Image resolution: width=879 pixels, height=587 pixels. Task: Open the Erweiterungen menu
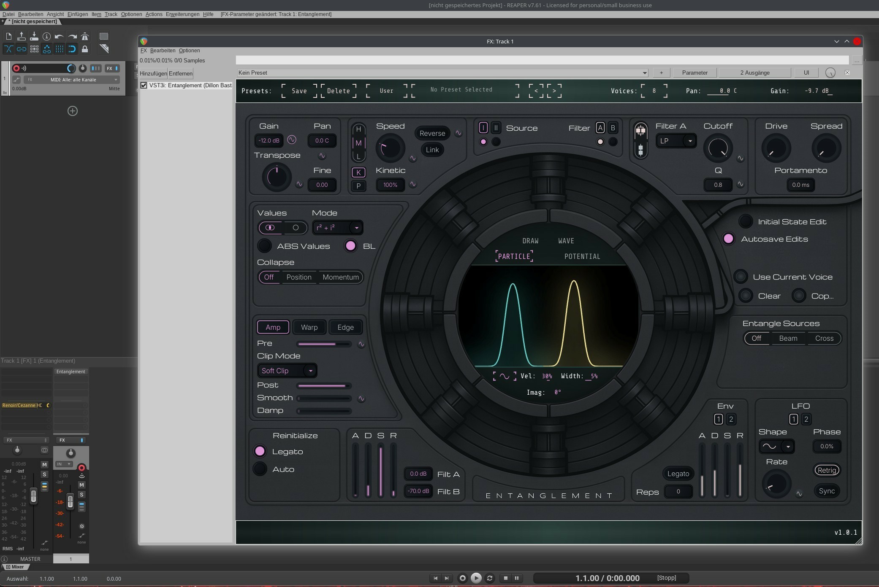pyautogui.click(x=182, y=14)
